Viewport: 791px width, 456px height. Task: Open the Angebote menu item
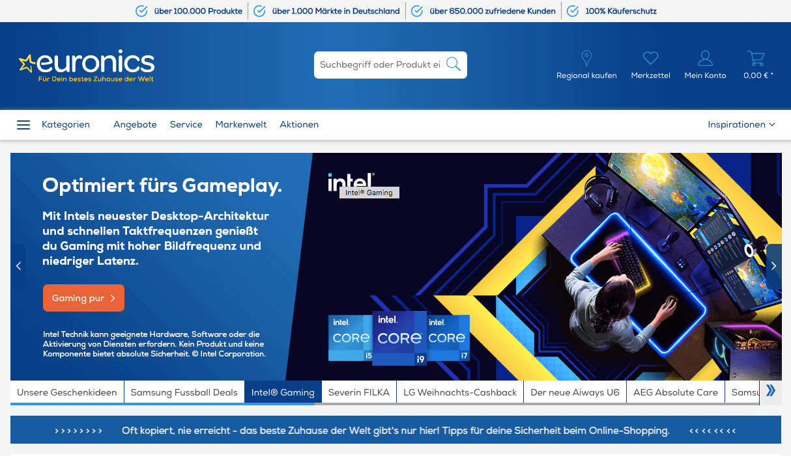[135, 124]
